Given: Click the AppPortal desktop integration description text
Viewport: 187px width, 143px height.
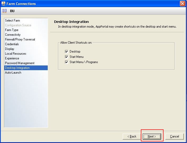Looking at the screenshot, I should [117, 27].
